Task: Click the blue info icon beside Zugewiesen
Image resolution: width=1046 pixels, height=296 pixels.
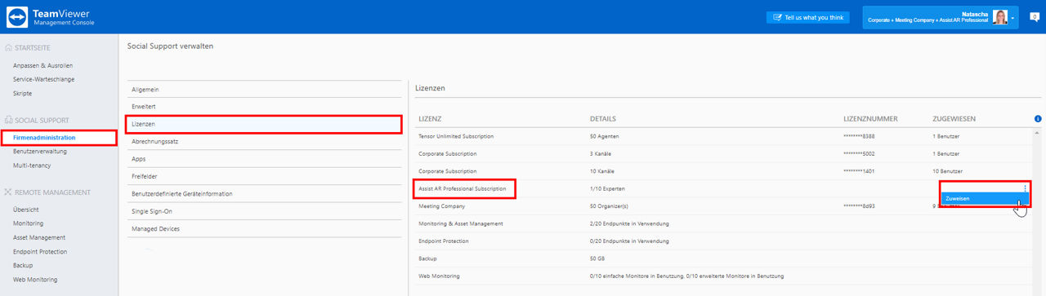Action: coord(1037,119)
